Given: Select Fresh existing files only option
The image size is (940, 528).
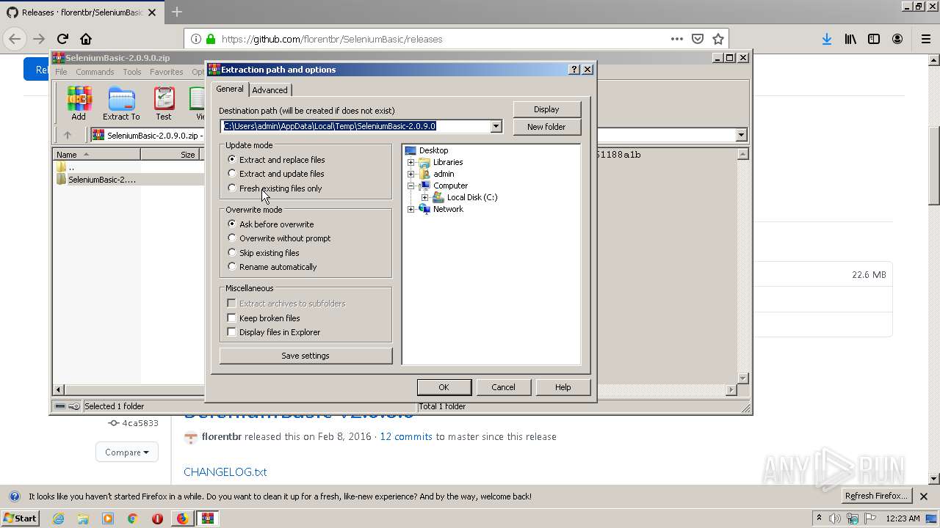Looking at the screenshot, I should [x=275, y=188].
